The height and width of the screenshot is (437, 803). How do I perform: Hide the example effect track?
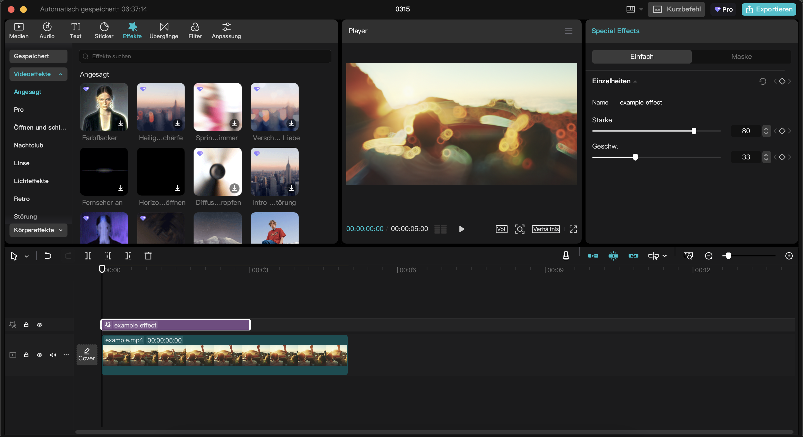click(40, 325)
